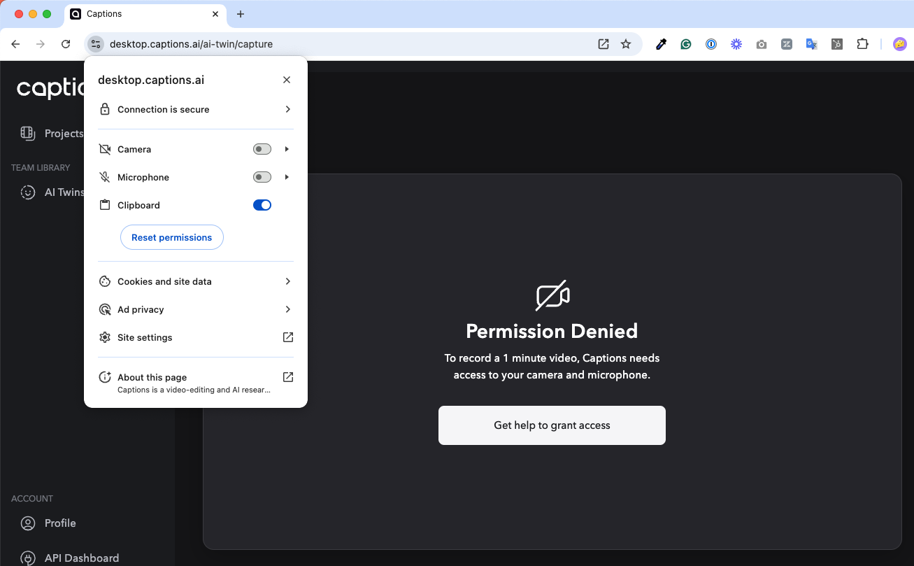
Task: Open the eyedropper color picker extension
Action: (661, 44)
